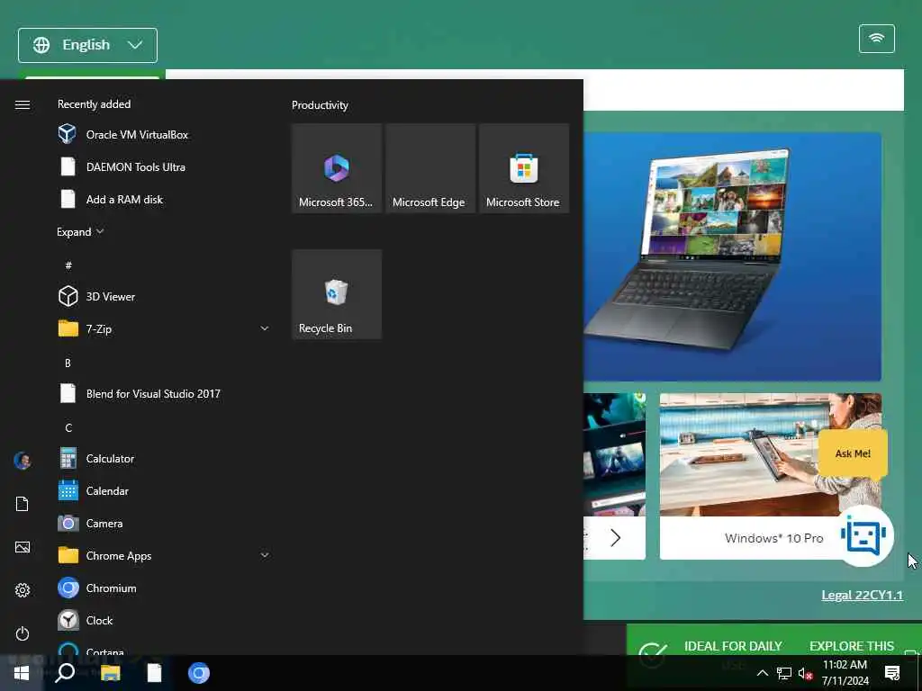Click the Power button in Start
The height and width of the screenshot is (691, 922).
click(x=23, y=633)
